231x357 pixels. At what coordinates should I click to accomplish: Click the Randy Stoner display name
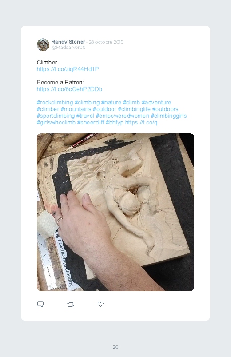pyautogui.click(x=68, y=42)
